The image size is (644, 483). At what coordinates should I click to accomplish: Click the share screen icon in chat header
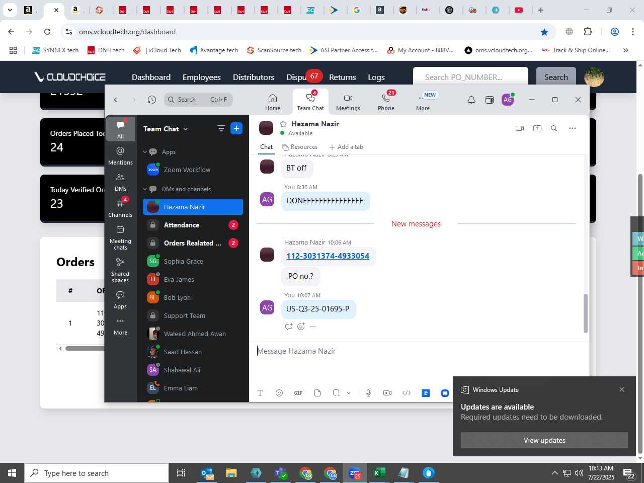click(x=537, y=128)
